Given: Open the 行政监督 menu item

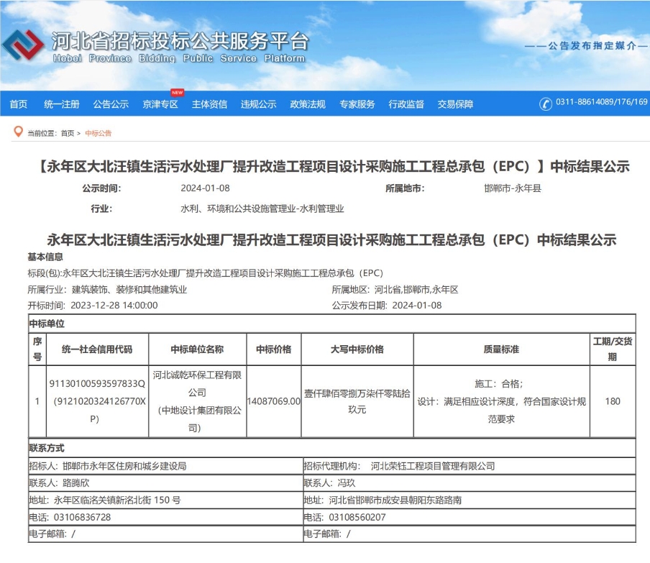Looking at the screenshot, I should 406,104.
